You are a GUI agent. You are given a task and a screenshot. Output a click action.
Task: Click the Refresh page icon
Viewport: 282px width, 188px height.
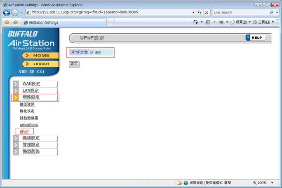click(200, 12)
